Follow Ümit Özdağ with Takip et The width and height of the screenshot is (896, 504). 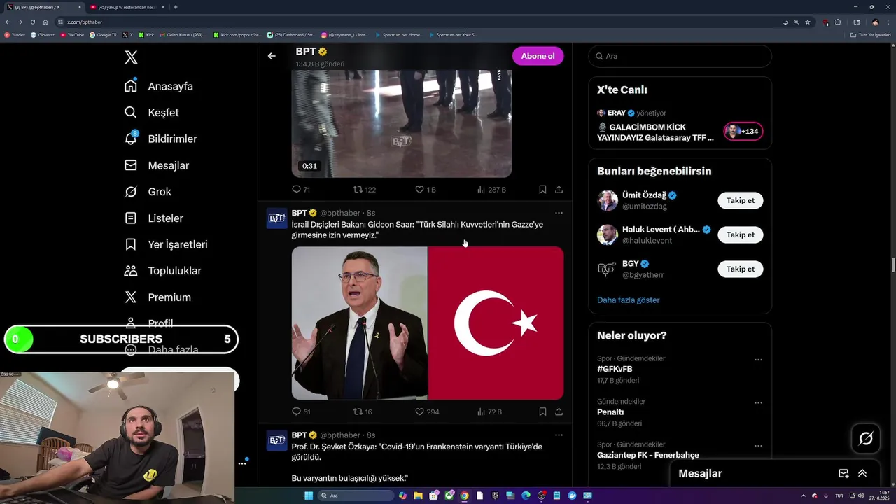click(x=740, y=201)
